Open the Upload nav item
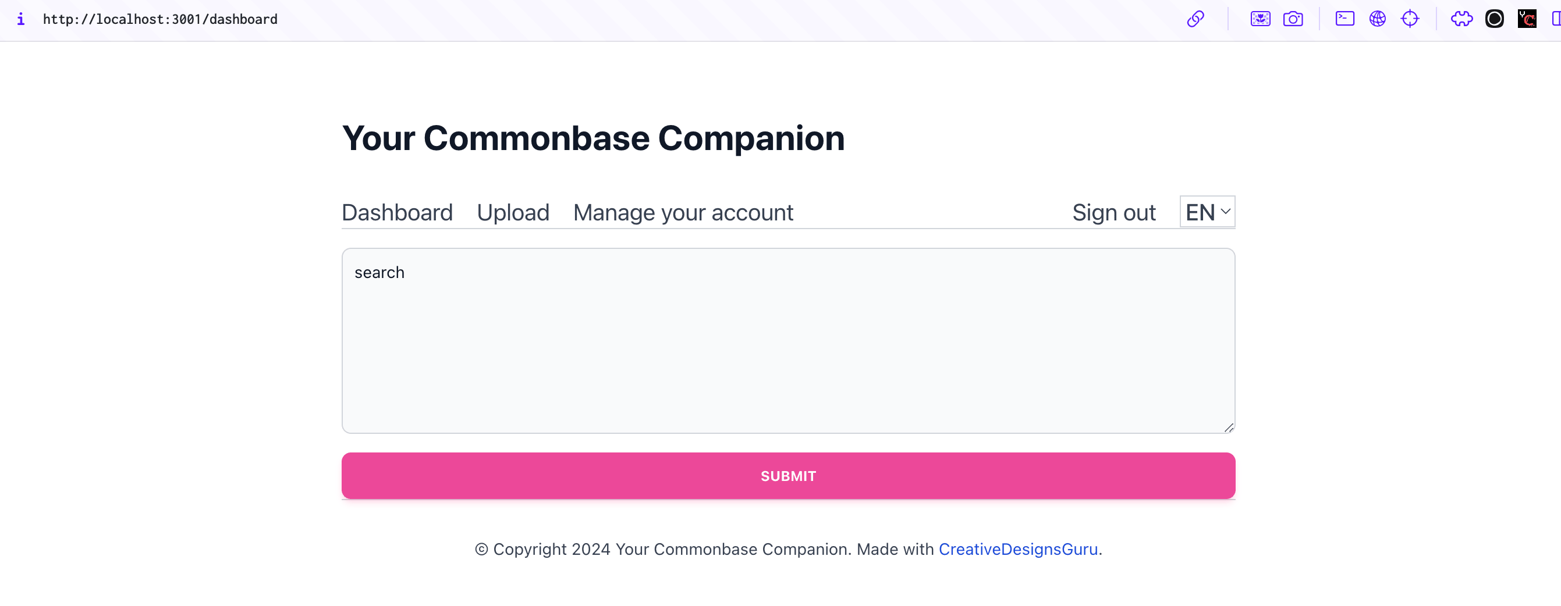Screen dimensions: 1561x606 513,212
